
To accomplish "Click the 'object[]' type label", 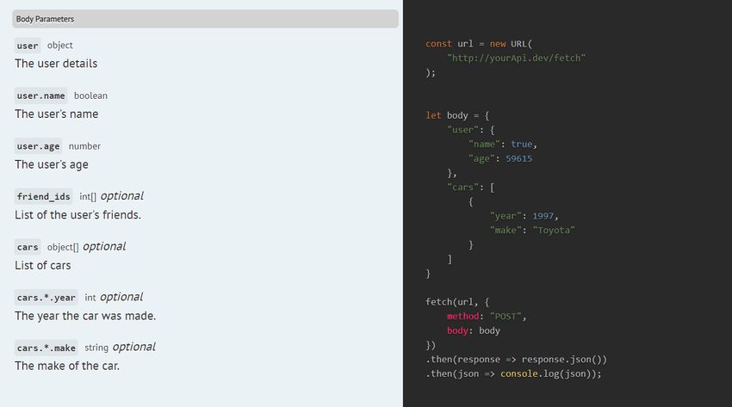I will (63, 247).
